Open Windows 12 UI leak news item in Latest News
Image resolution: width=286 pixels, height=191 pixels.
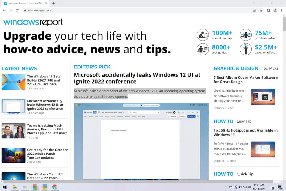[45, 105]
